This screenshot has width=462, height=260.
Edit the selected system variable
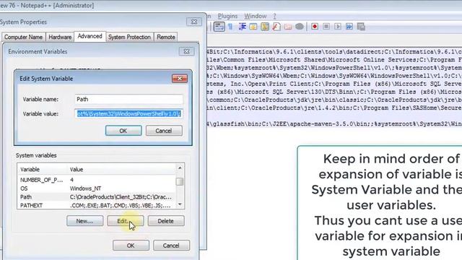126,221
